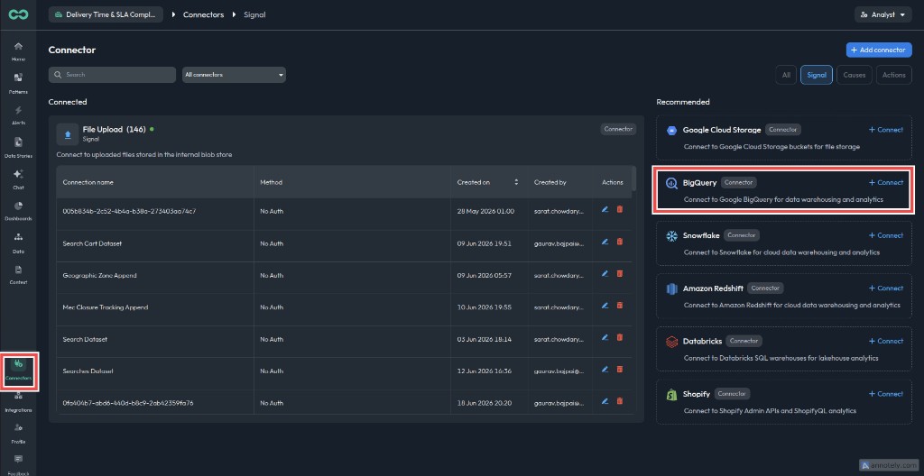Delete the Search Cart Dataset connection
This screenshot has height=476, width=924.
point(619,242)
